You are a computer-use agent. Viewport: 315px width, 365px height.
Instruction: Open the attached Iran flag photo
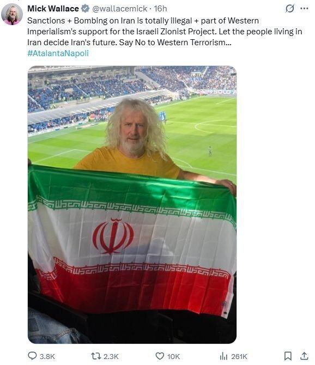pyautogui.click(x=132, y=205)
